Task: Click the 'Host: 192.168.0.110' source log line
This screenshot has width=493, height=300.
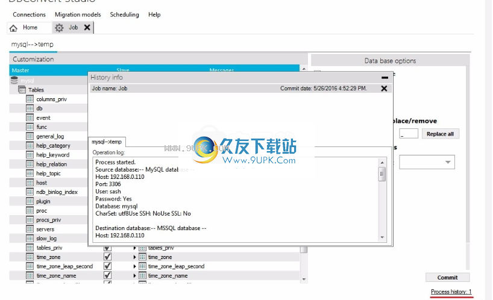Action: [120, 177]
